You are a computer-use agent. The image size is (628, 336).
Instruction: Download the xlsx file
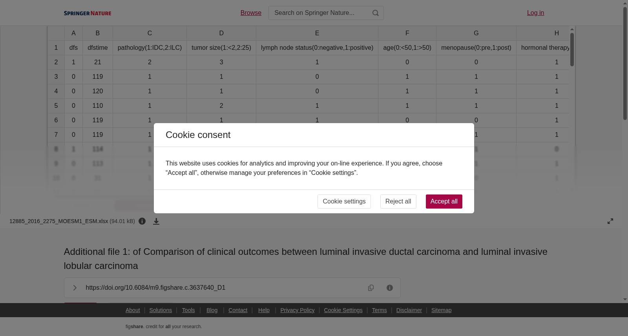(x=156, y=222)
